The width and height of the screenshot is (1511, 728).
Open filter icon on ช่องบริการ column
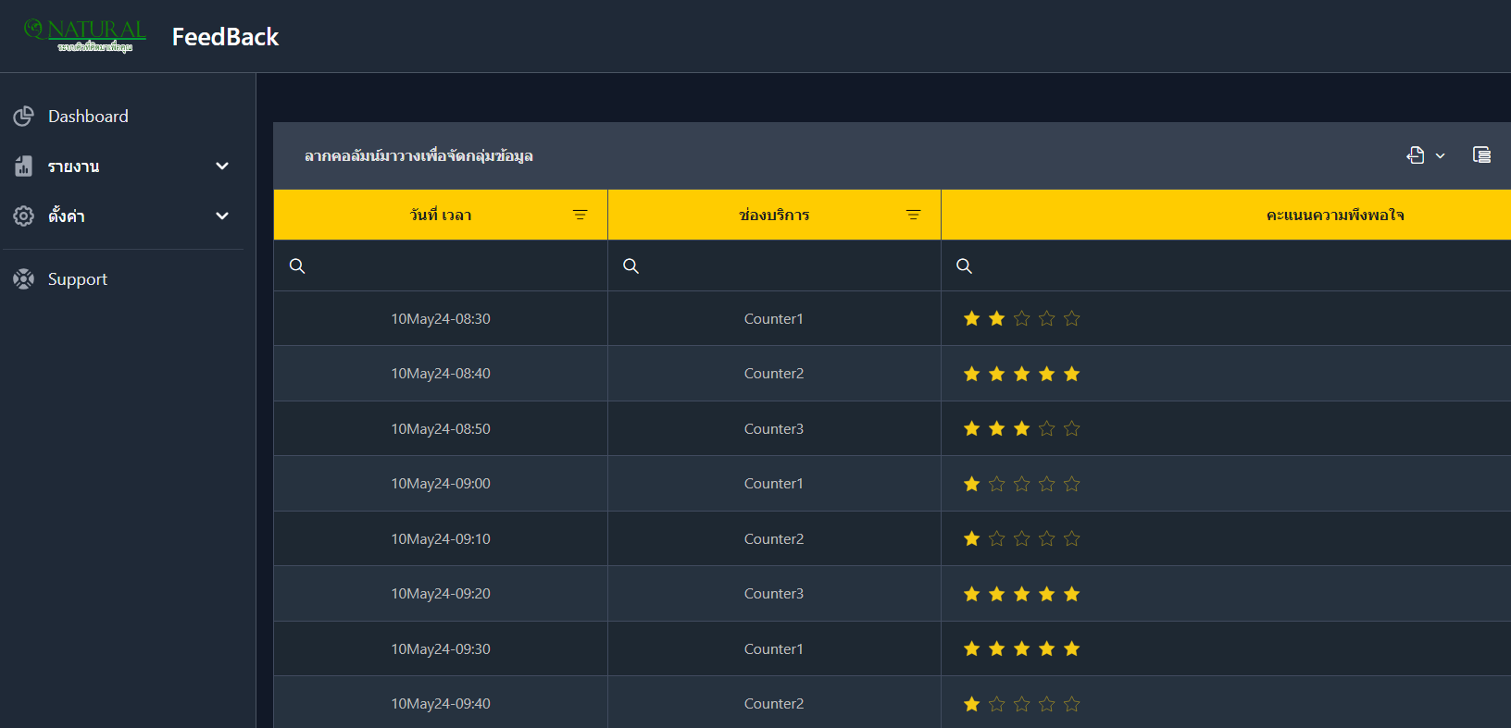[x=913, y=216]
